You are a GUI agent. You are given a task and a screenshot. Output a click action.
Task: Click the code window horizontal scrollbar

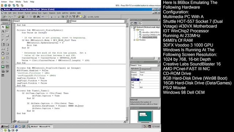pos(71,121)
